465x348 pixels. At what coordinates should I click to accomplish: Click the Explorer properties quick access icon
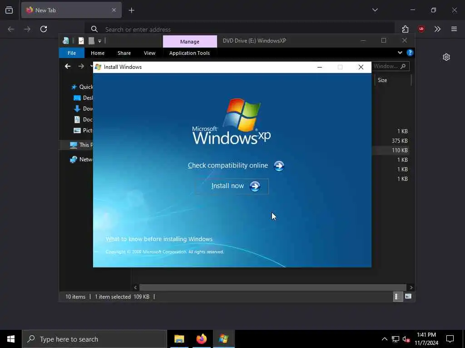pyautogui.click(x=81, y=41)
